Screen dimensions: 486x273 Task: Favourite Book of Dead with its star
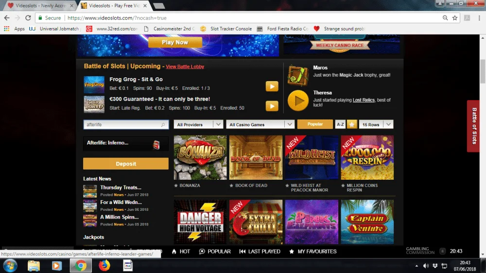[231, 186]
